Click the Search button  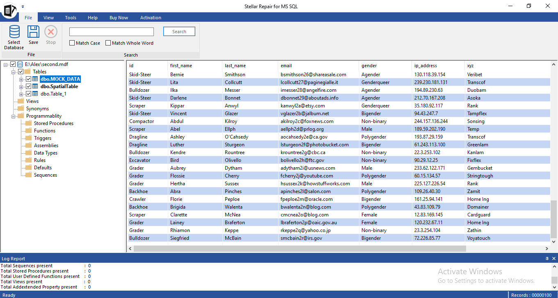(x=179, y=32)
